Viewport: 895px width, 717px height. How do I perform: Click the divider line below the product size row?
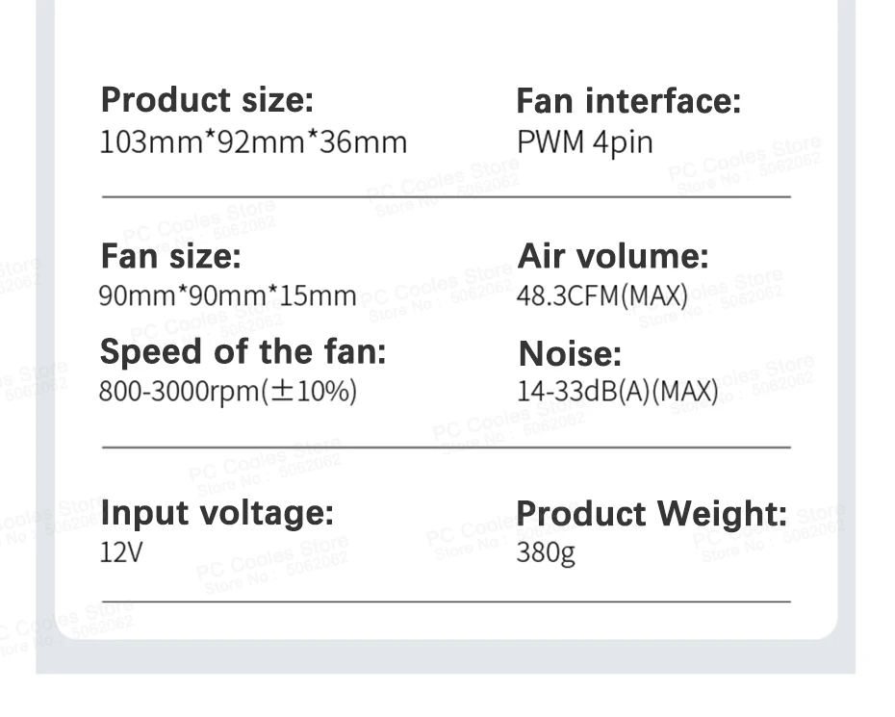click(446, 196)
